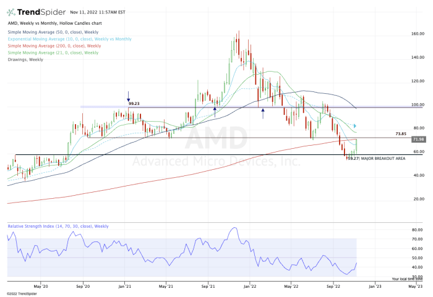The image size is (433, 297).
Task: Click the 71.98 current price tag
Action: (418, 140)
